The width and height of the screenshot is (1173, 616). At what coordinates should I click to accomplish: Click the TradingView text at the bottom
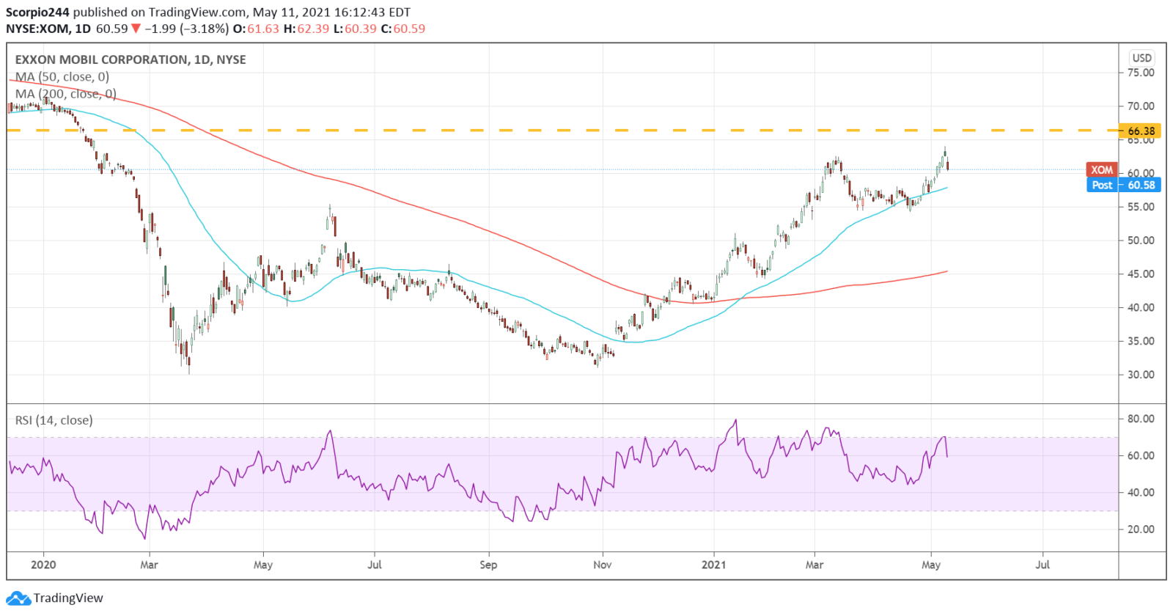68,598
